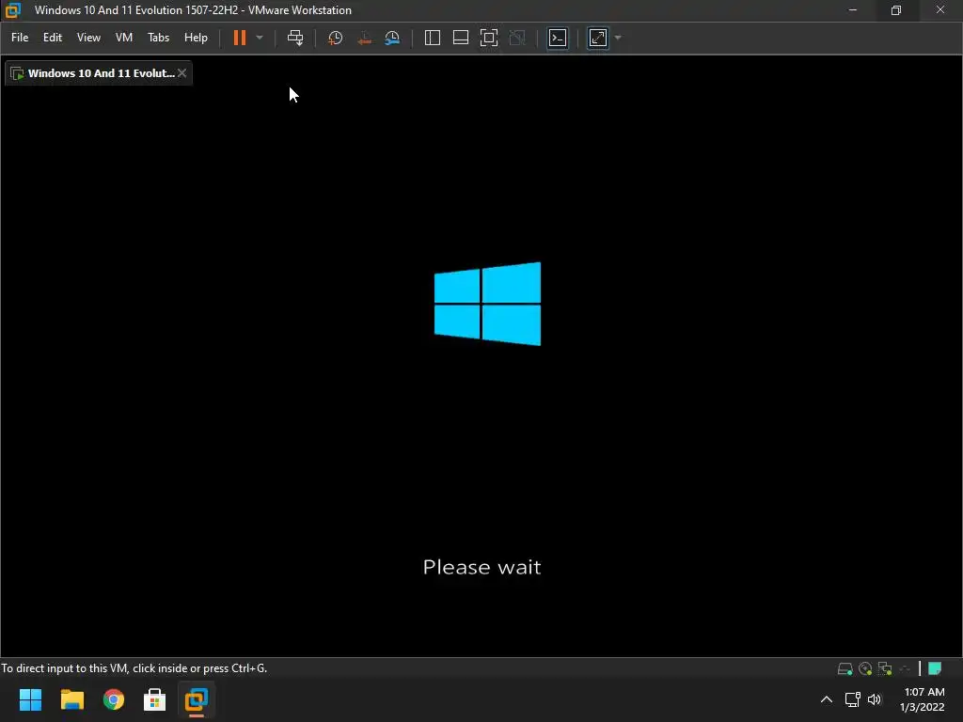Click the dimmed USB device status icon
Viewport: 963px width, 722px height.
pyautogui.click(x=905, y=668)
